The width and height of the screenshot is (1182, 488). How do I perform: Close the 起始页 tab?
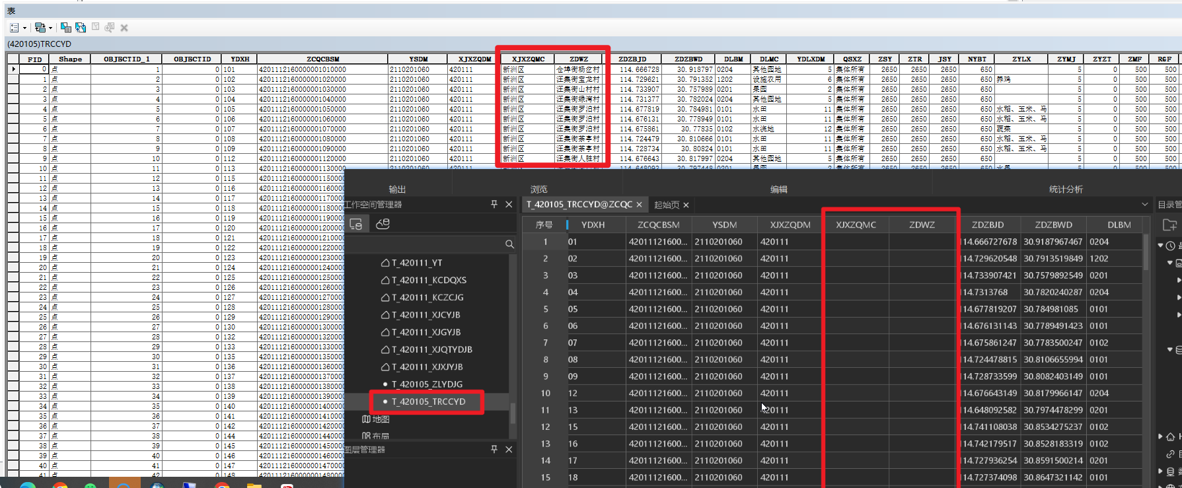click(686, 205)
